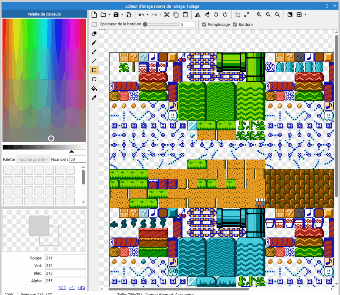Select the Ellipse shape tool
The height and width of the screenshot is (295, 340).
pos(94,79)
